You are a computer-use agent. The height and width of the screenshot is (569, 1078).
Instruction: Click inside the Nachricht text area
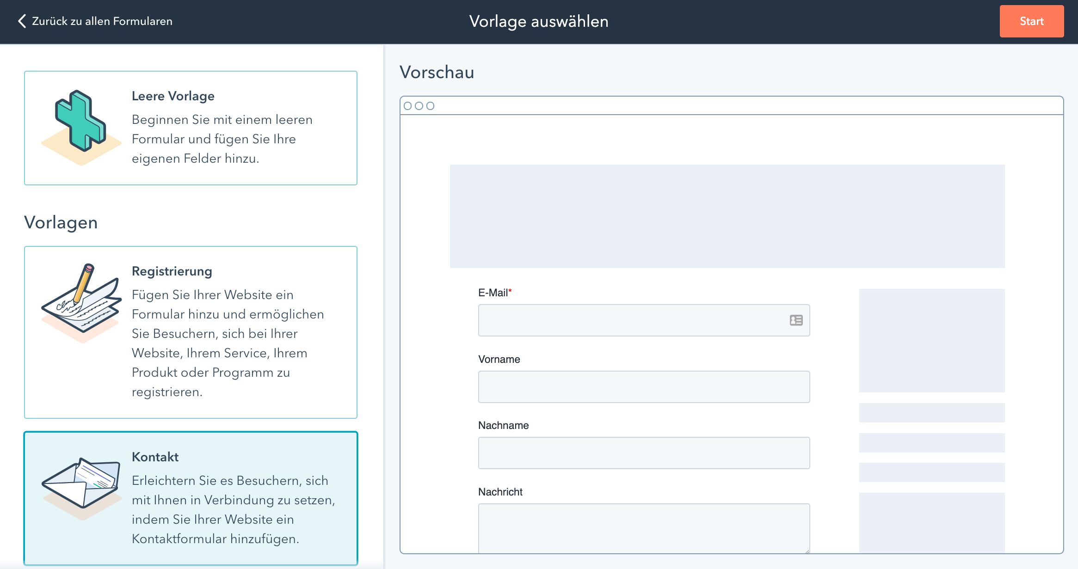[x=644, y=528]
